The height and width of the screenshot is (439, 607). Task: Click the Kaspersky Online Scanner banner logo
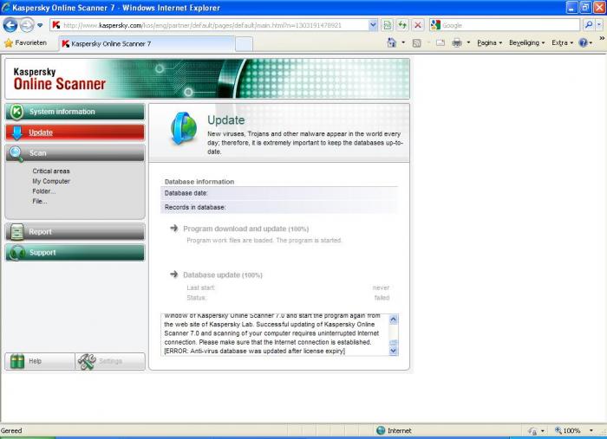click(59, 79)
